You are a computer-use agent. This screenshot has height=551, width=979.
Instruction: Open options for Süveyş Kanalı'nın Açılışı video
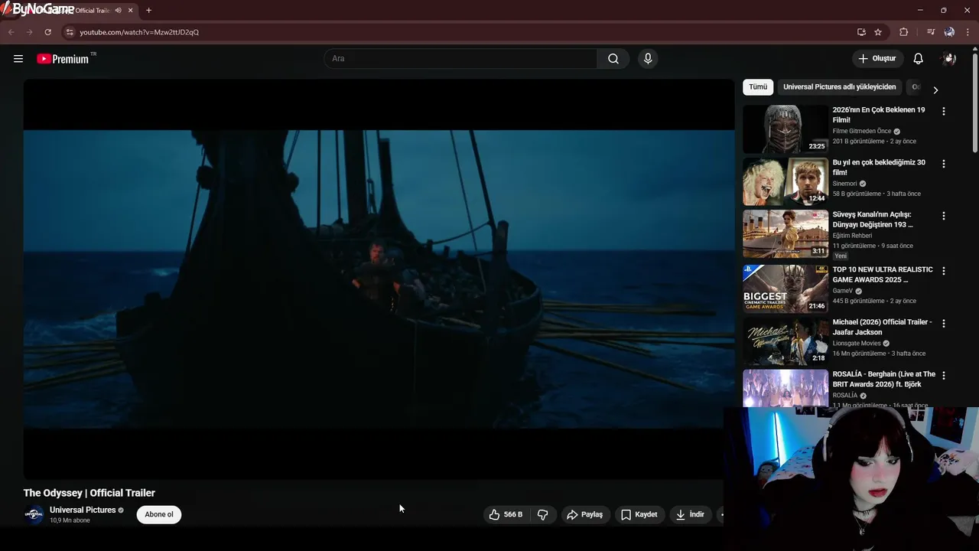(943, 216)
